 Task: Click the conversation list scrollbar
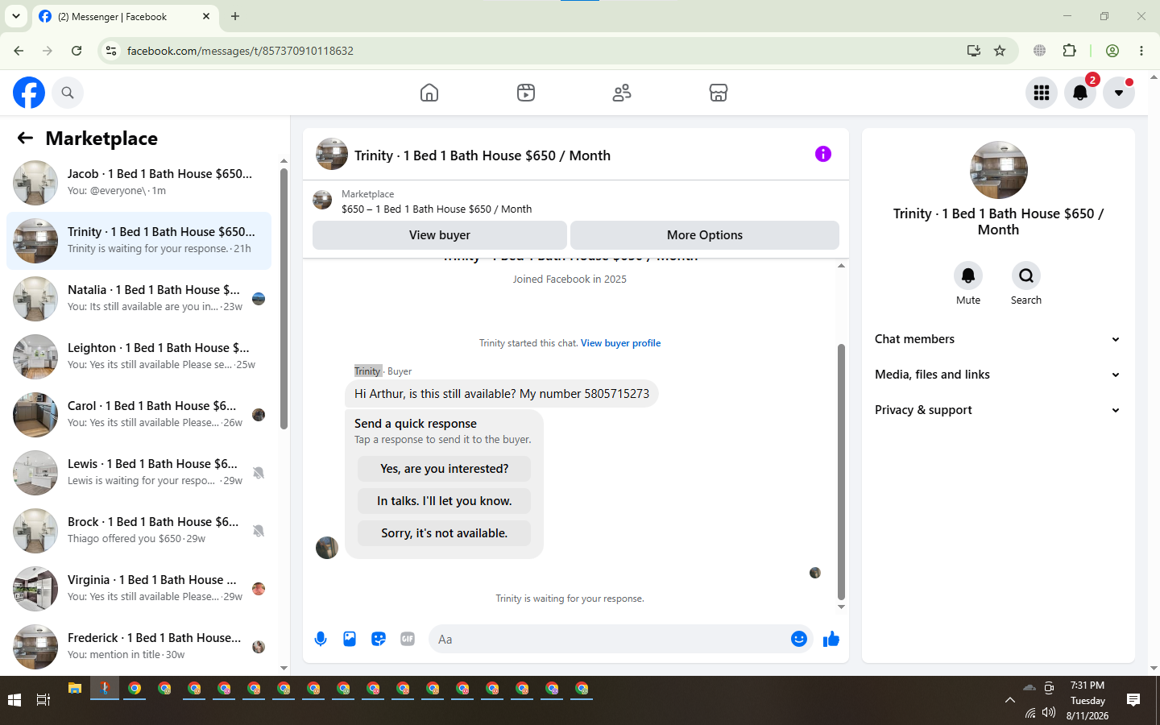coord(284,298)
